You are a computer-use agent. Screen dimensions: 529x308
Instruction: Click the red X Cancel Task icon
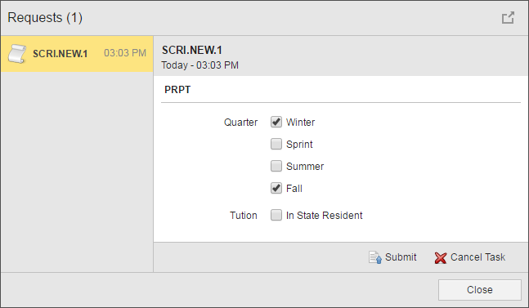[x=440, y=258]
